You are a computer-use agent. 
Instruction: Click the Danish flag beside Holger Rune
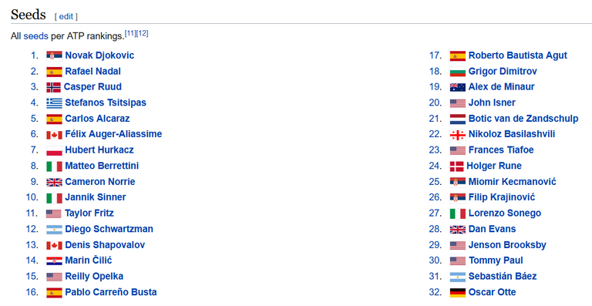tap(457, 166)
